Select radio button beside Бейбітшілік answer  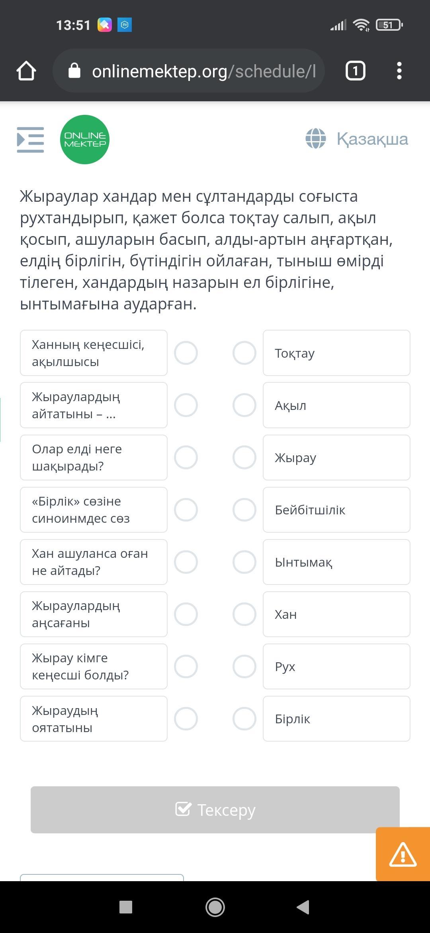pyautogui.click(x=244, y=510)
